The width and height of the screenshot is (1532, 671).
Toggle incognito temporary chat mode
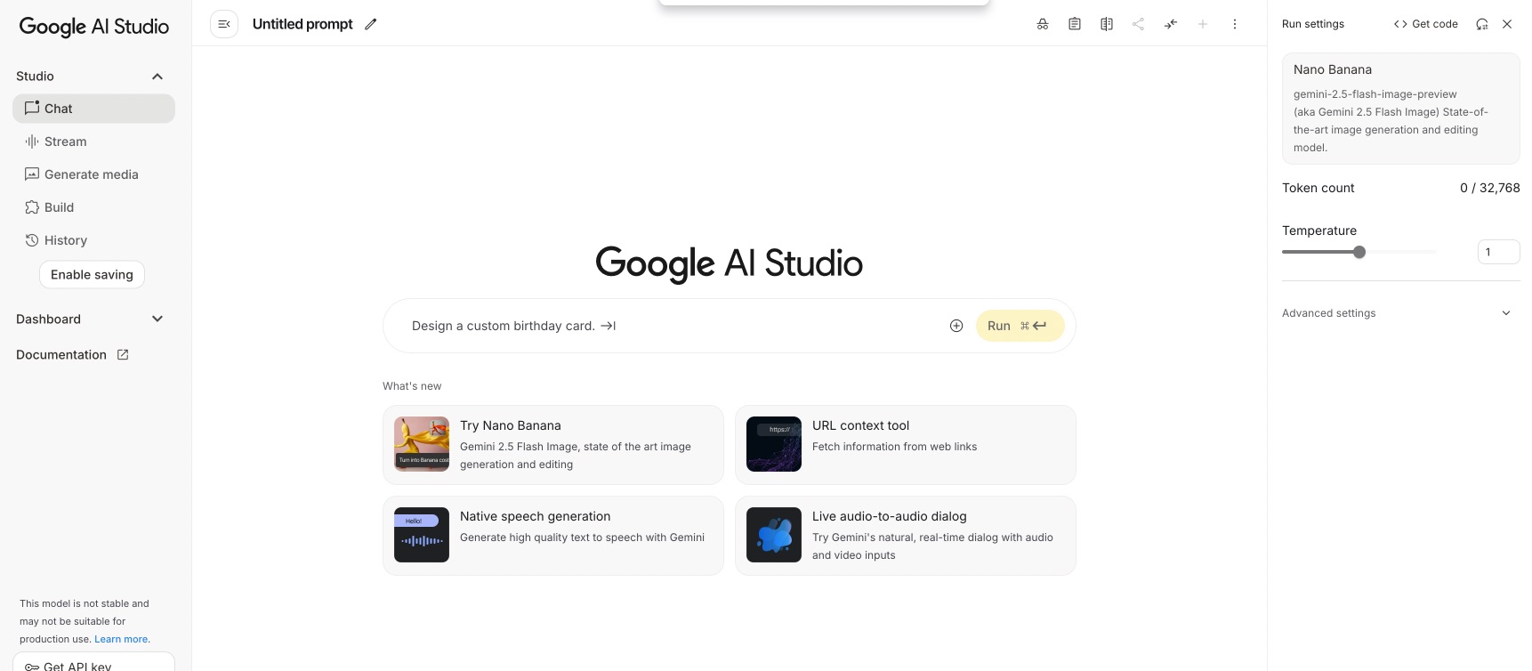1043,24
